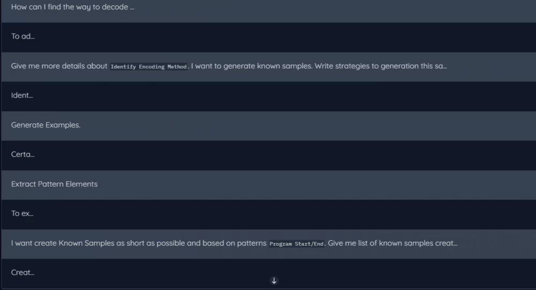The width and height of the screenshot is (536, 290).
Task: Expand the collapsed "Certa…" reply
Action: [23, 155]
